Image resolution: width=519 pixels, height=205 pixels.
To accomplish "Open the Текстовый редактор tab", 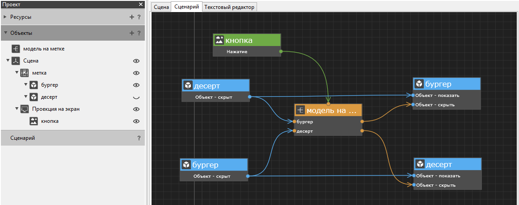I will coord(229,7).
